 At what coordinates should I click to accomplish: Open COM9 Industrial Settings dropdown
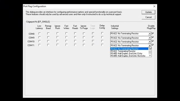(x=150, y=38)
